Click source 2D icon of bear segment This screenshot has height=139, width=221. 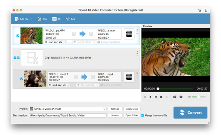76,77
